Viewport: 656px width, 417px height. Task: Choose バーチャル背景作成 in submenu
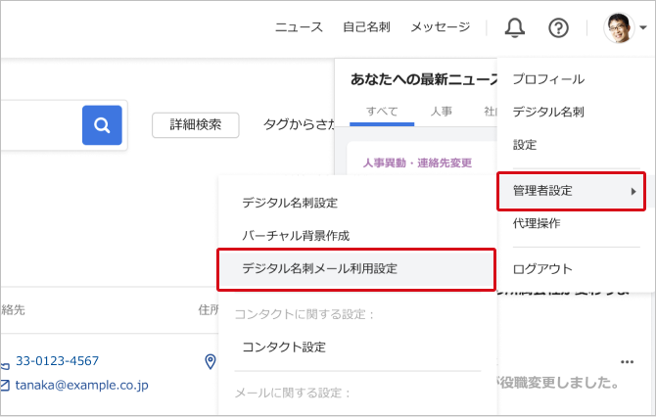pos(296,235)
